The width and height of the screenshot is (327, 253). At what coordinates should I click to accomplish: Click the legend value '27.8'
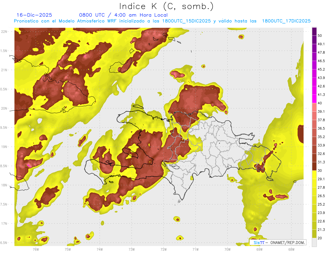coord(321,187)
